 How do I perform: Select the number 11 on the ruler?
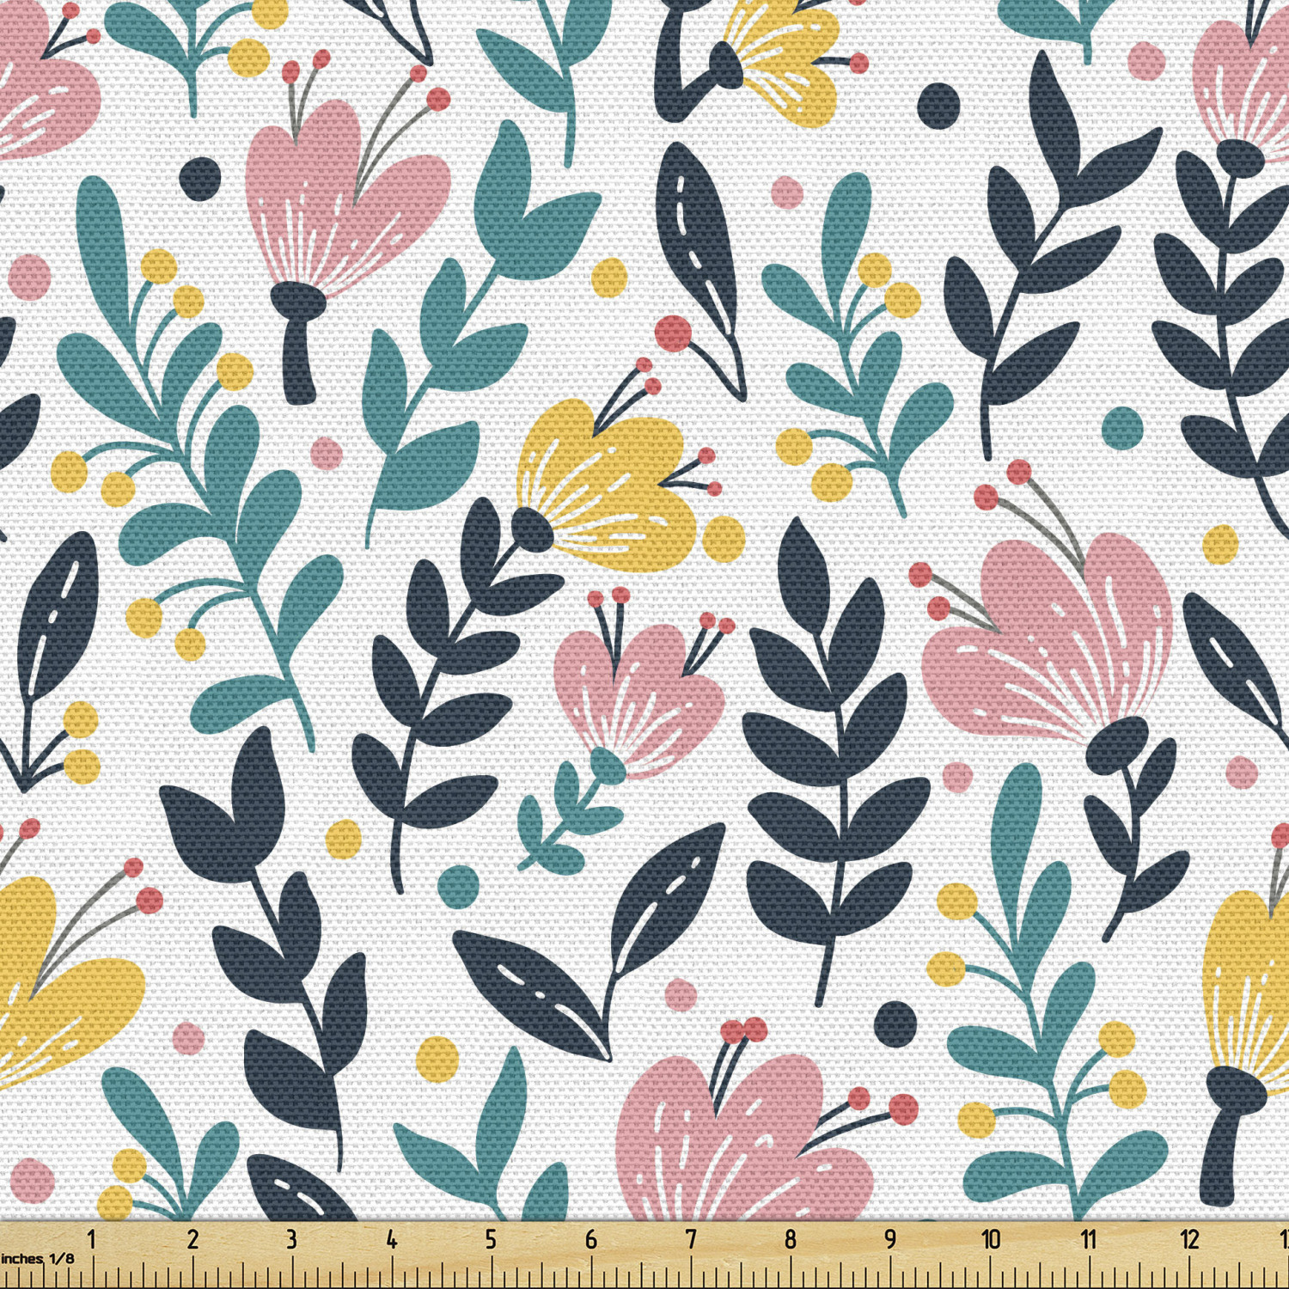pyautogui.click(x=1089, y=1239)
